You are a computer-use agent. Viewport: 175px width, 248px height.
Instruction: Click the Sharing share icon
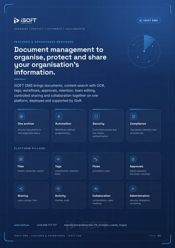coord(21,189)
